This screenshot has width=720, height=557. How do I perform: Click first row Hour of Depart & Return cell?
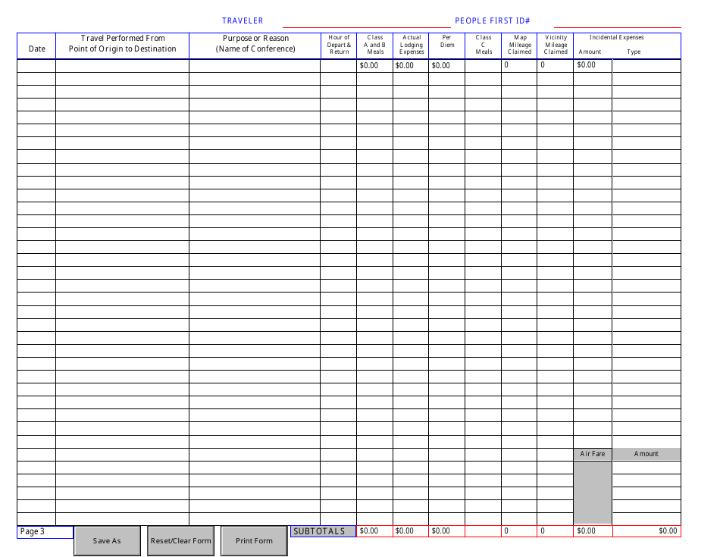point(338,66)
